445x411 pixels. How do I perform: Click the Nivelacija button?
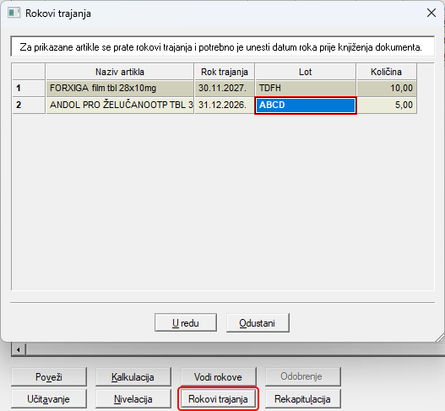133,399
